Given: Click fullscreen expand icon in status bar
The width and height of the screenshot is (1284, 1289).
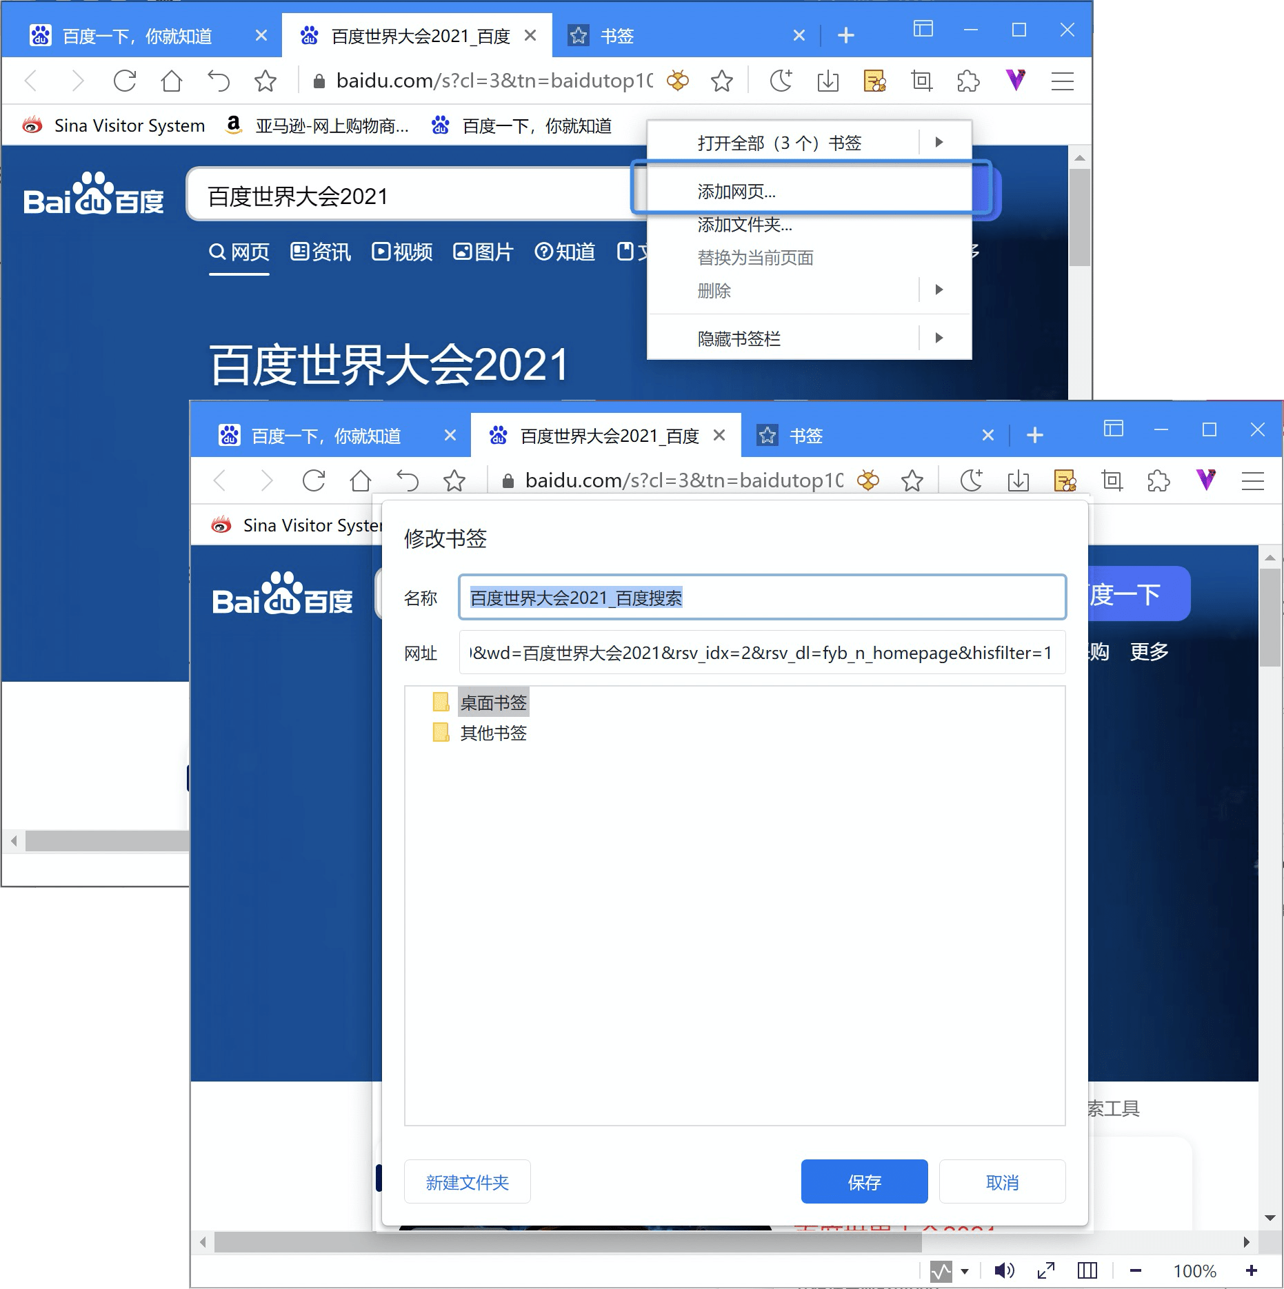Looking at the screenshot, I should (1046, 1270).
